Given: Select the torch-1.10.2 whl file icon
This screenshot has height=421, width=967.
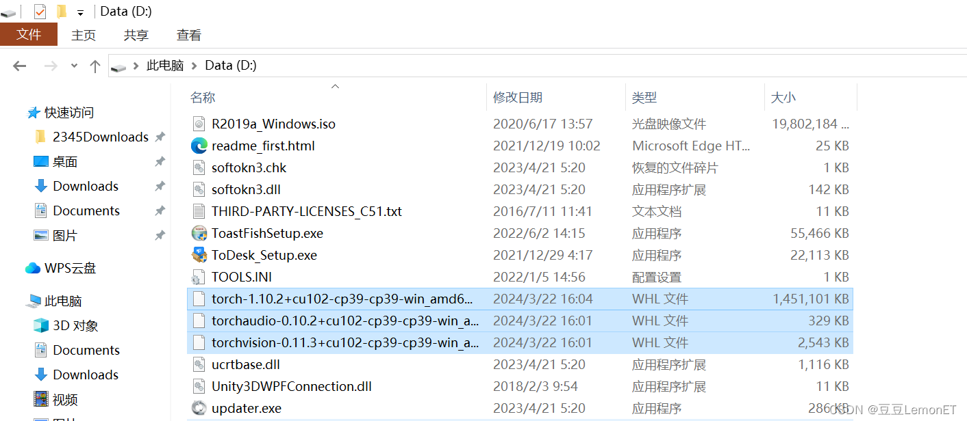Looking at the screenshot, I should coord(199,299).
